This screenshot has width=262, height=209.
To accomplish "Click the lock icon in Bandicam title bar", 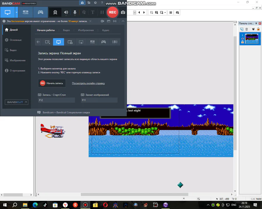I will (x=82, y=3).
